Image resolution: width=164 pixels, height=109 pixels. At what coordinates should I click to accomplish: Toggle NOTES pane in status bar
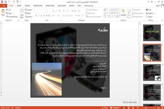coord(105,108)
